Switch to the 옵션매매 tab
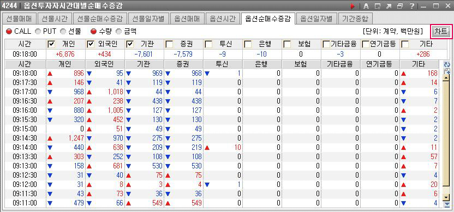Viewport: 454px width, 212px height. coord(187,19)
